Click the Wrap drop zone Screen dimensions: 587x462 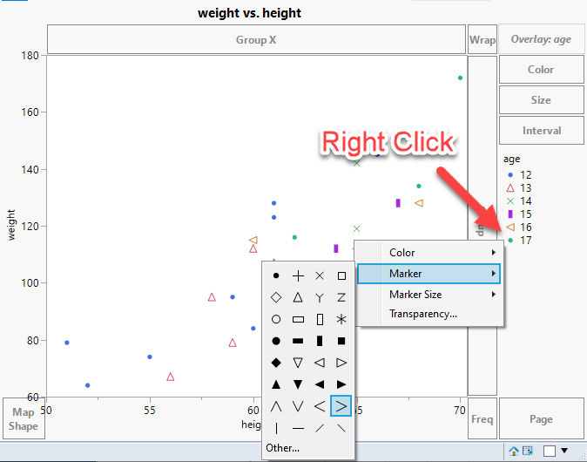click(482, 40)
